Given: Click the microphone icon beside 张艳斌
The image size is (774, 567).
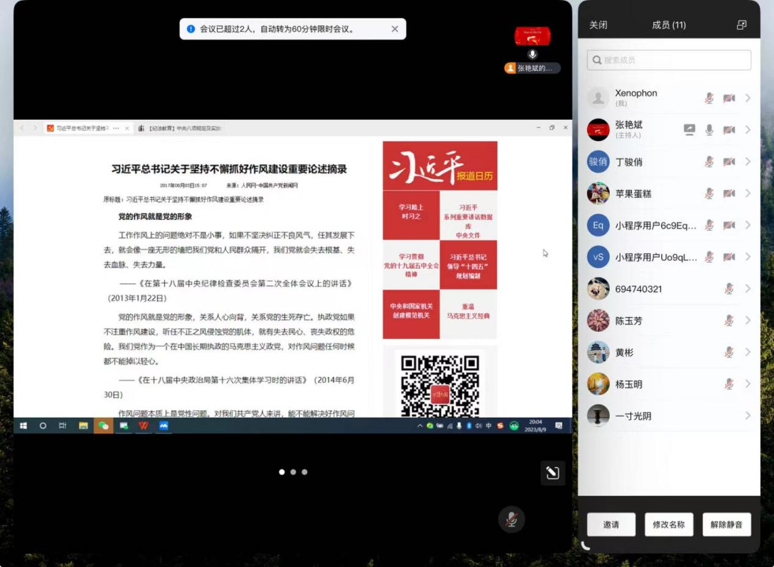Looking at the screenshot, I should 709,130.
